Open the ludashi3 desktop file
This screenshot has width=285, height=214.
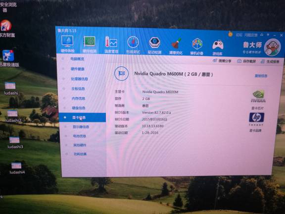click(x=15, y=143)
